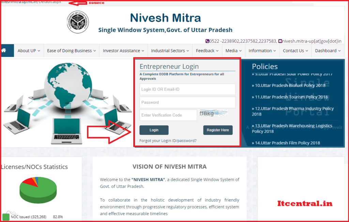Click Forgot your Login ID/password link
The height and width of the screenshot is (222, 349).
coord(168,141)
